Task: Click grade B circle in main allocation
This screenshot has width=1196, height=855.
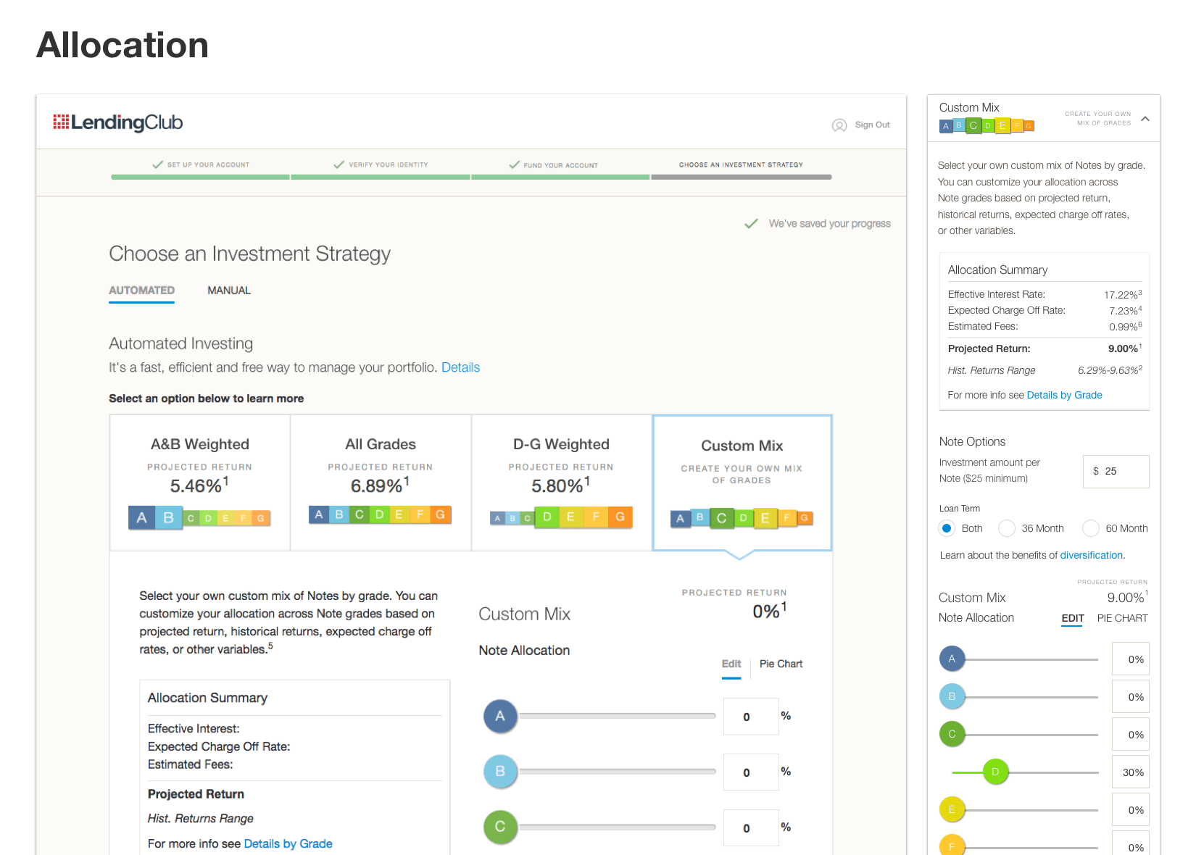Action: point(500,772)
